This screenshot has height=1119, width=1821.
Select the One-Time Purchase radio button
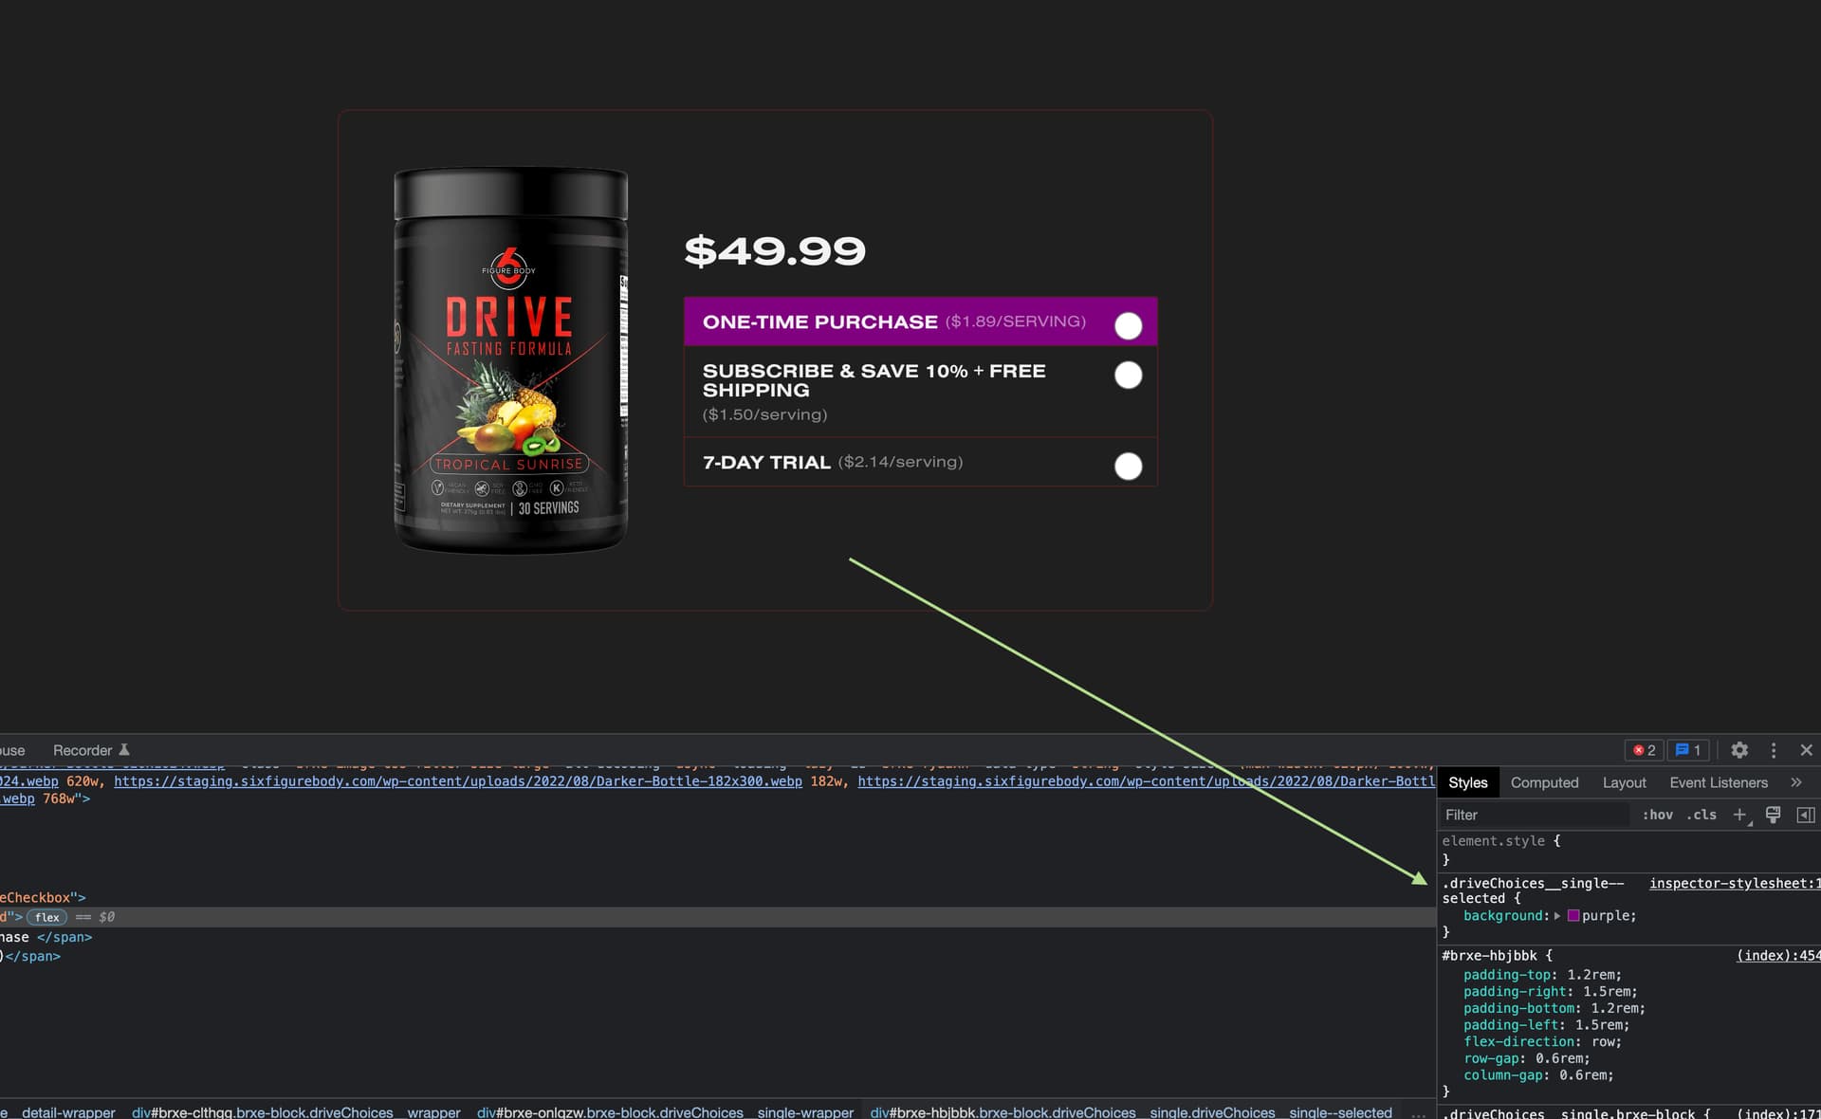tap(1128, 325)
